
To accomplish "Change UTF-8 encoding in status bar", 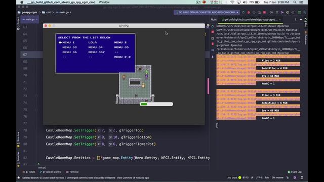I will click(259, 177).
